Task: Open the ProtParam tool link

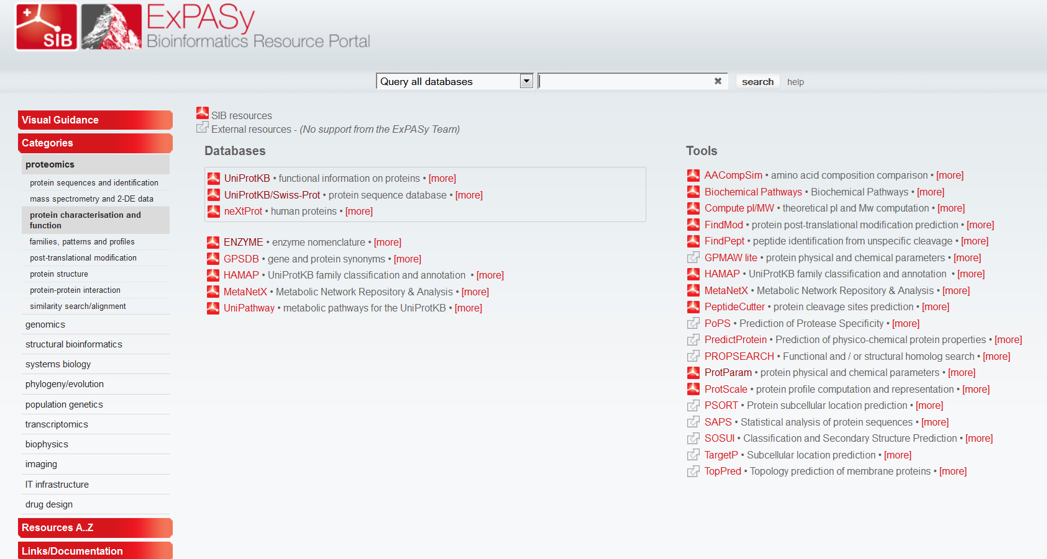Action: [728, 372]
